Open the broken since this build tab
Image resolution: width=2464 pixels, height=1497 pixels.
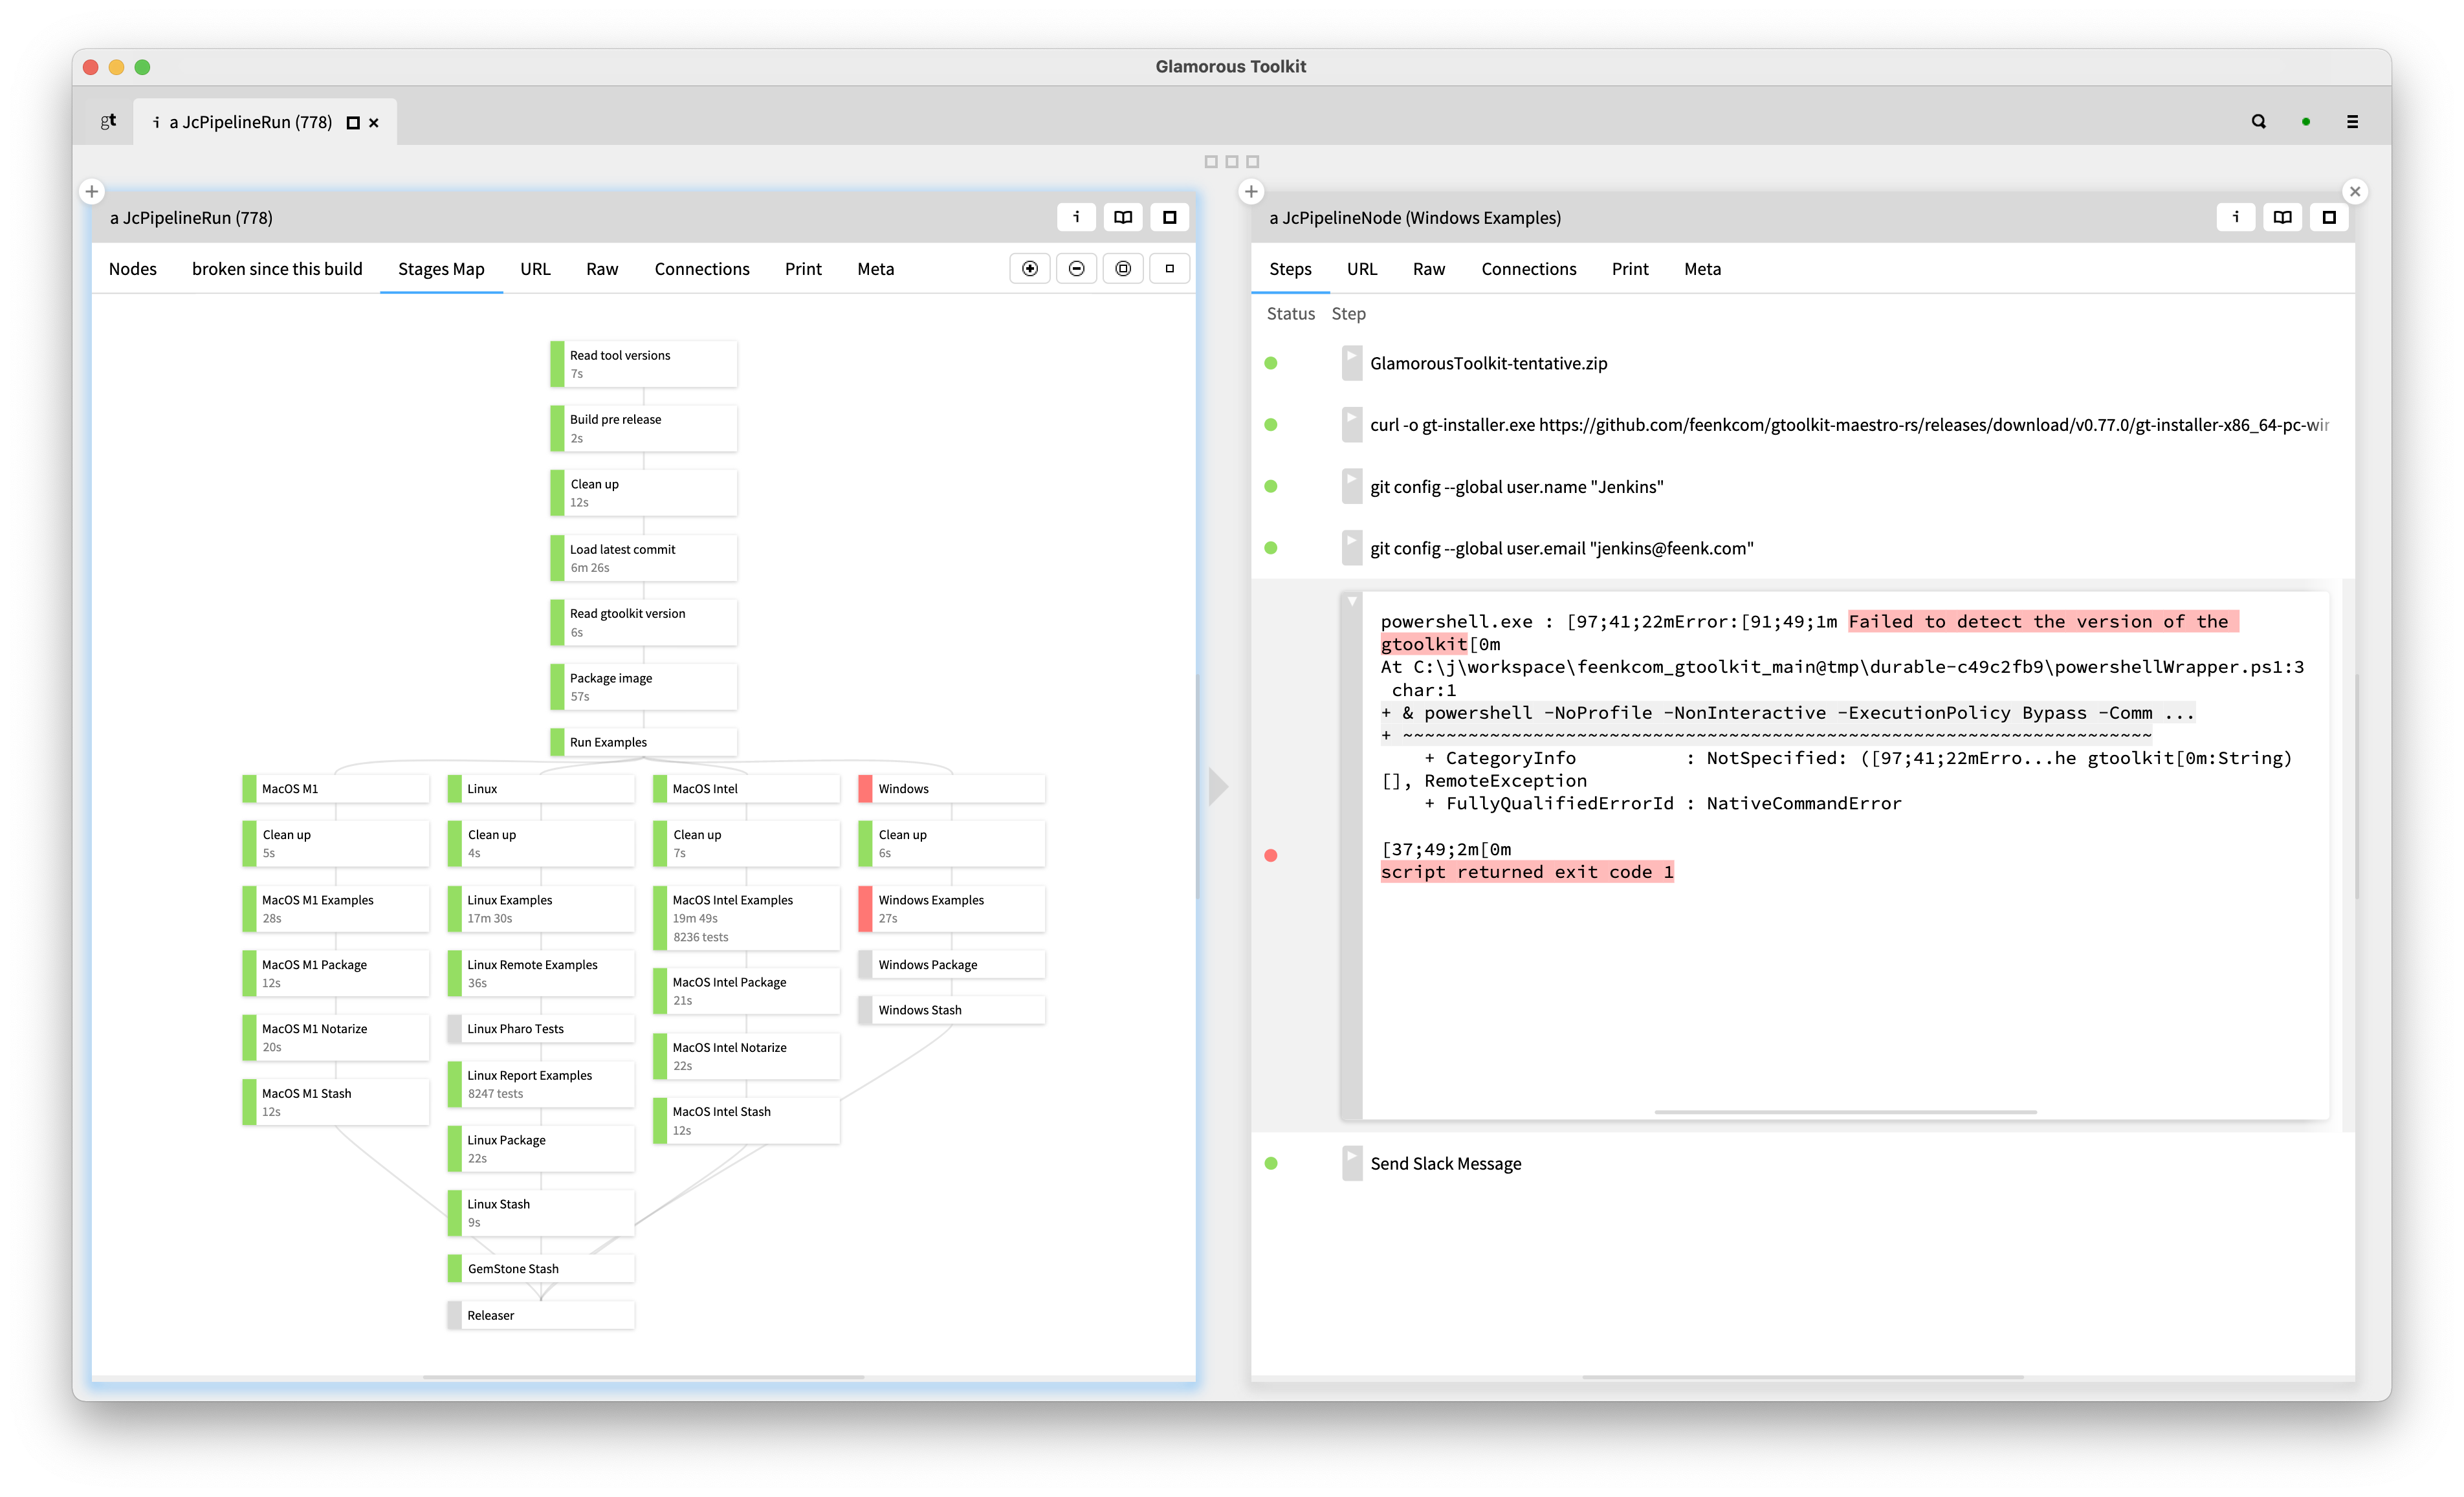point(277,269)
